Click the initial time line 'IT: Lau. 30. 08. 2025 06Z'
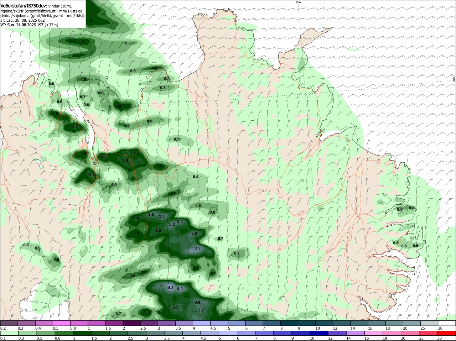 tap(23, 20)
